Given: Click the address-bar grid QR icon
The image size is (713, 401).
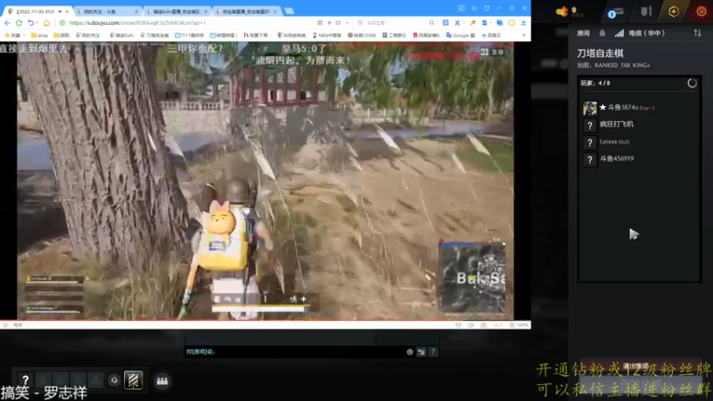Looking at the screenshot, I should click(320, 23).
